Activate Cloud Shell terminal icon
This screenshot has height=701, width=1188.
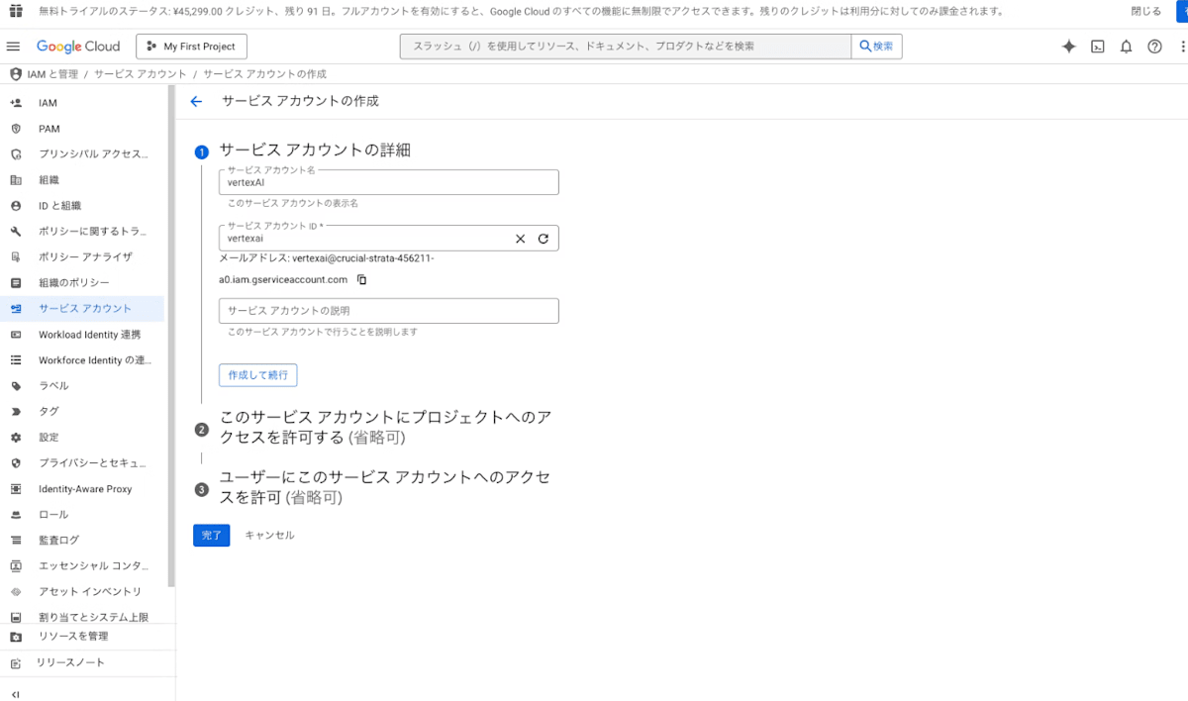(x=1097, y=47)
